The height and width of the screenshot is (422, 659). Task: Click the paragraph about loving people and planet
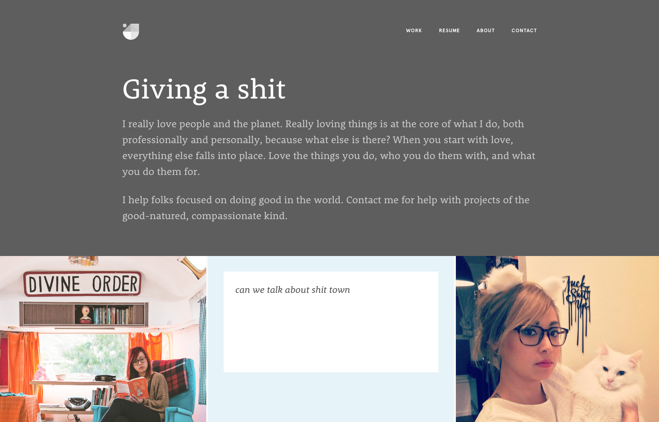329,147
